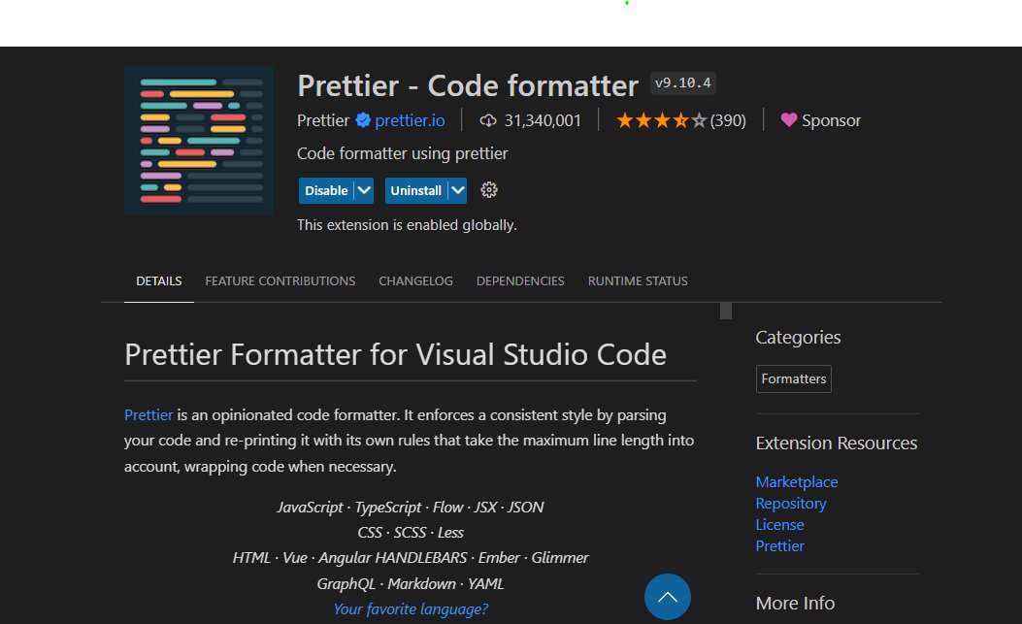Viewport: 1022px width, 624px height.
Task: Open the Runtime Status tab
Action: pyautogui.click(x=638, y=281)
